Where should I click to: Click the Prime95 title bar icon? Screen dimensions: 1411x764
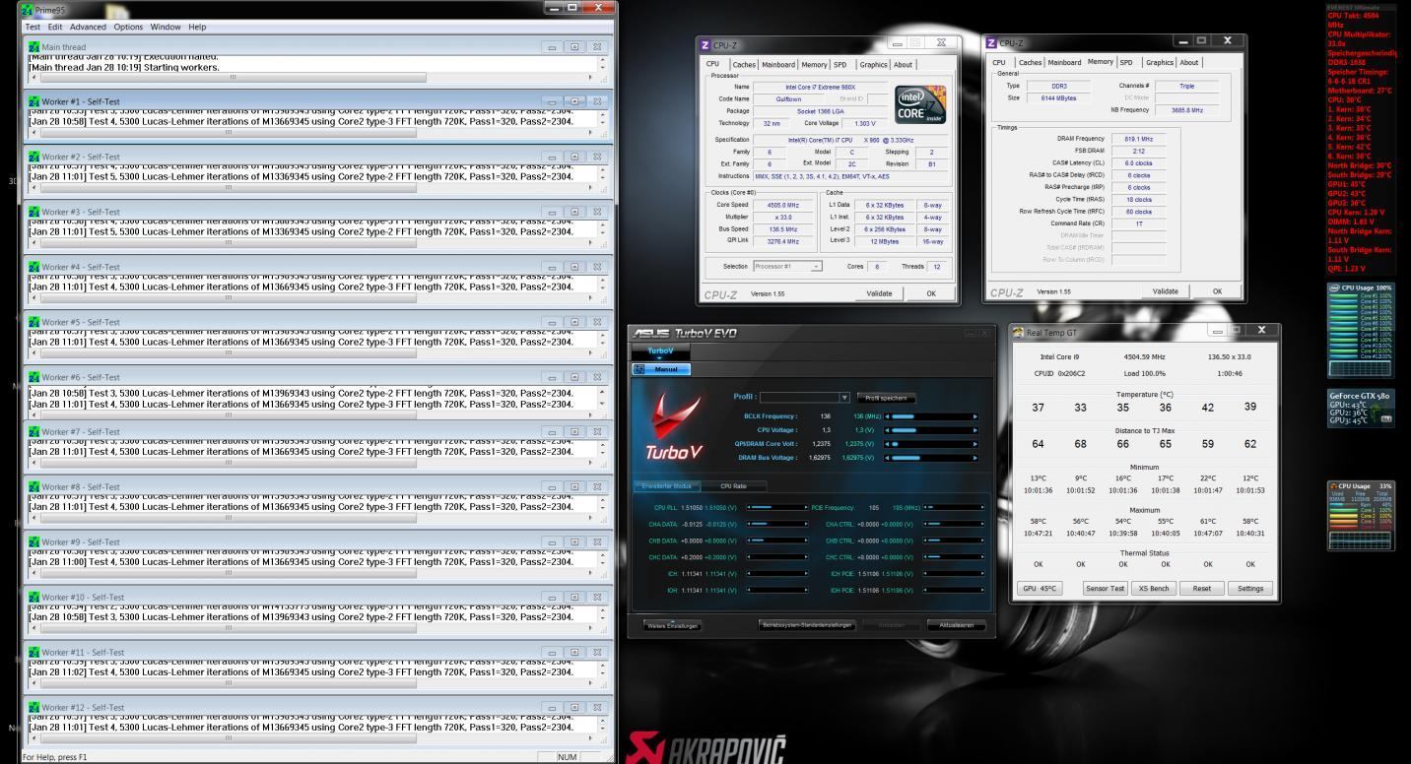pos(27,10)
